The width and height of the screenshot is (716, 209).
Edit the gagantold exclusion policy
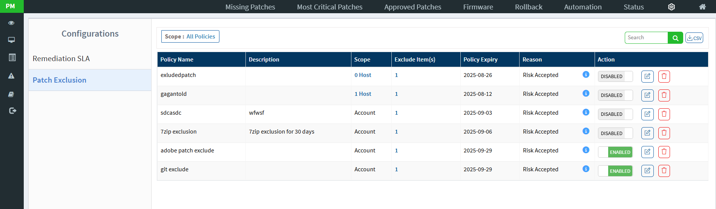click(647, 95)
